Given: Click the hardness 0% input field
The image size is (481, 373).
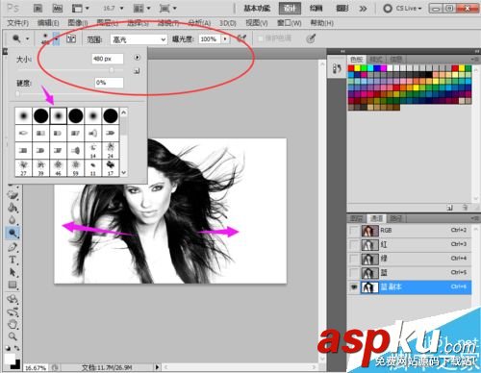Looking at the screenshot, I should (109, 83).
